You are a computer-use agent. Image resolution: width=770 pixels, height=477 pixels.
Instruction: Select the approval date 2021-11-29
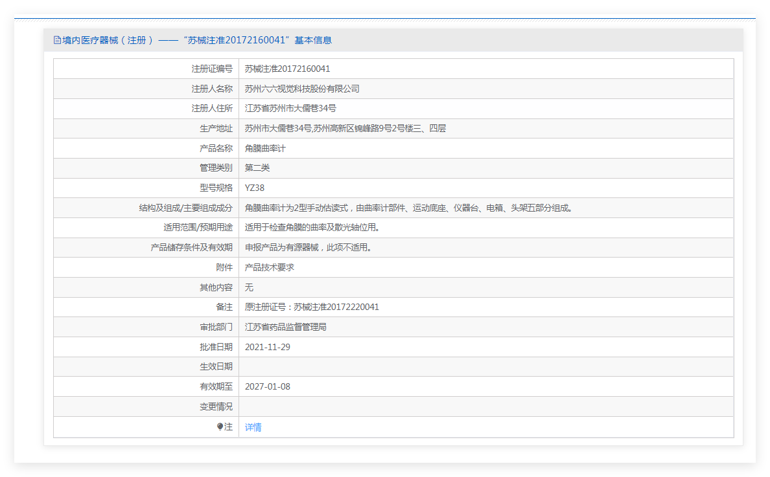268,347
